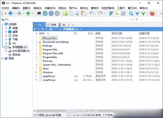Viewport: 163px width, 118px height.
Task: Open the pie chart disk usage icon
Action: tap(152, 13)
